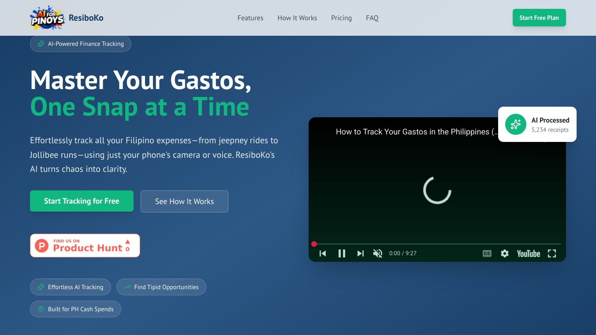The image size is (596, 335).
Task: Click the AI-Powered Finance Tracking badge
Action: click(81, 44)
